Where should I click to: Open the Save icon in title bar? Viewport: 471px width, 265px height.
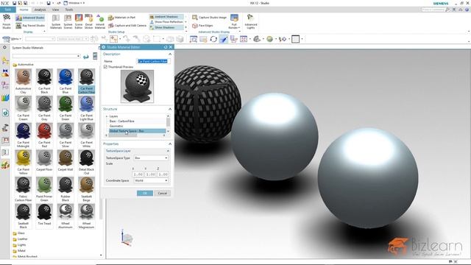coord(14,3)
